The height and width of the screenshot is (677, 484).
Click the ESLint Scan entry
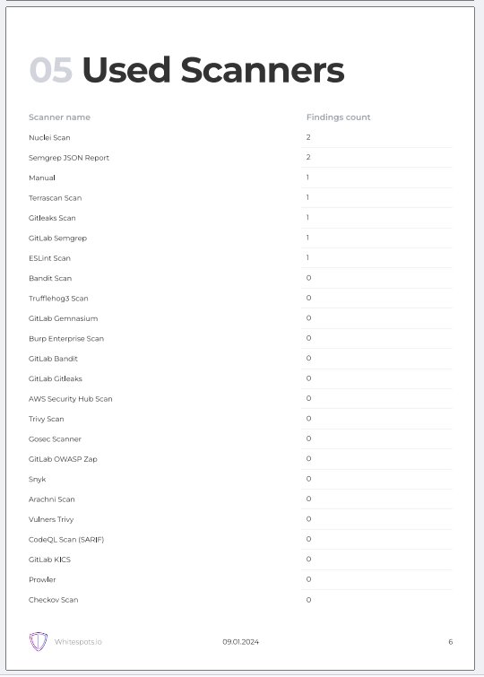(49, 258)
